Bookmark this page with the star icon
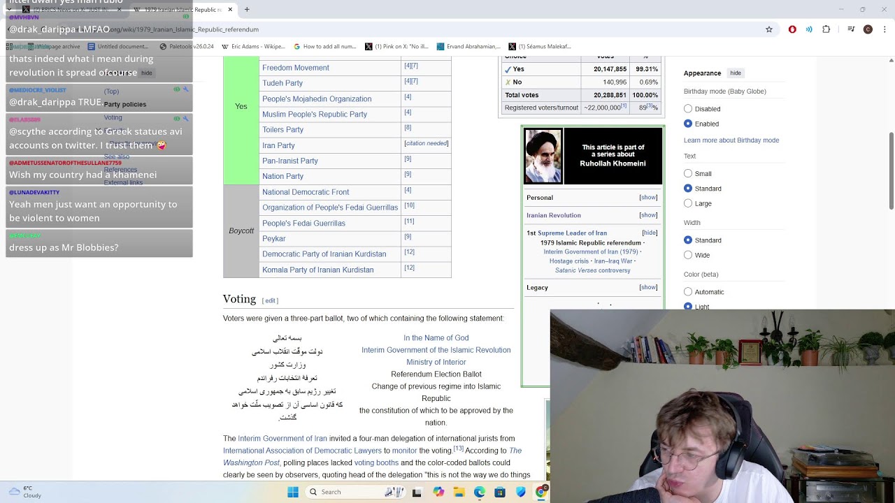Image resolution: width=895 pixels, height=503 pixels. tap(769, 29)
